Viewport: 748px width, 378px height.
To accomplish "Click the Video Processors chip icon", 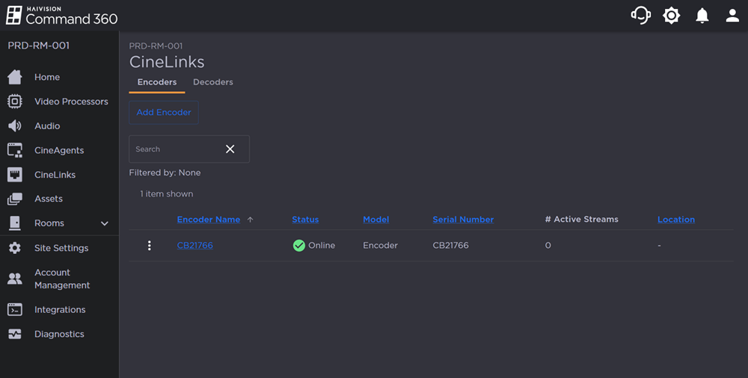I will coord(15,101).
